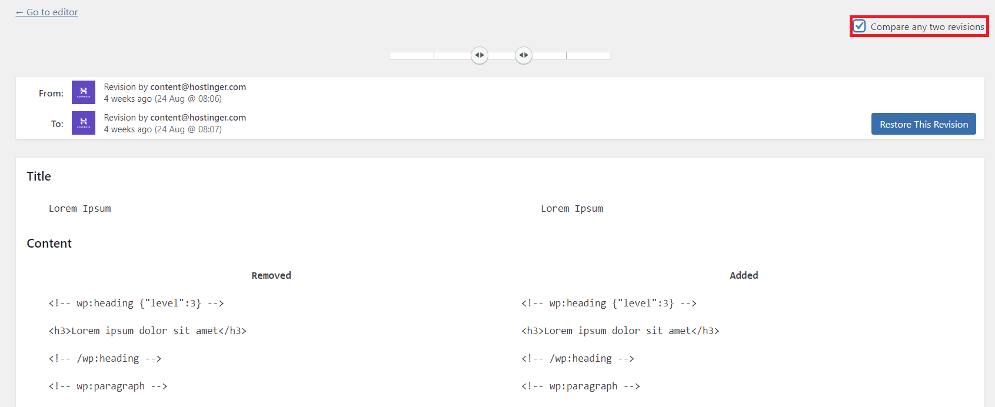The width and height of the screenshot is (995, 407).
Task: Click the From revision author avatar
Action: pyautogui.click(x=84, y=92)
